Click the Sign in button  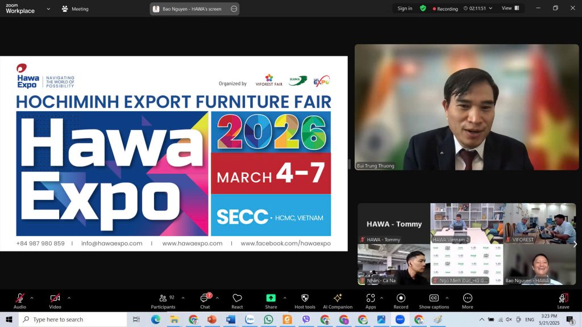405,9
